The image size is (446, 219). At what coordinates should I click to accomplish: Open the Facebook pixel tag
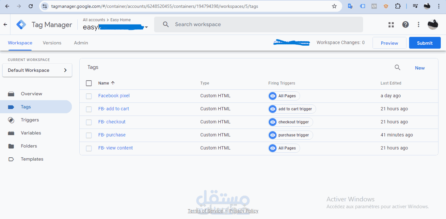pyautogui.click(x=114, y=96)
